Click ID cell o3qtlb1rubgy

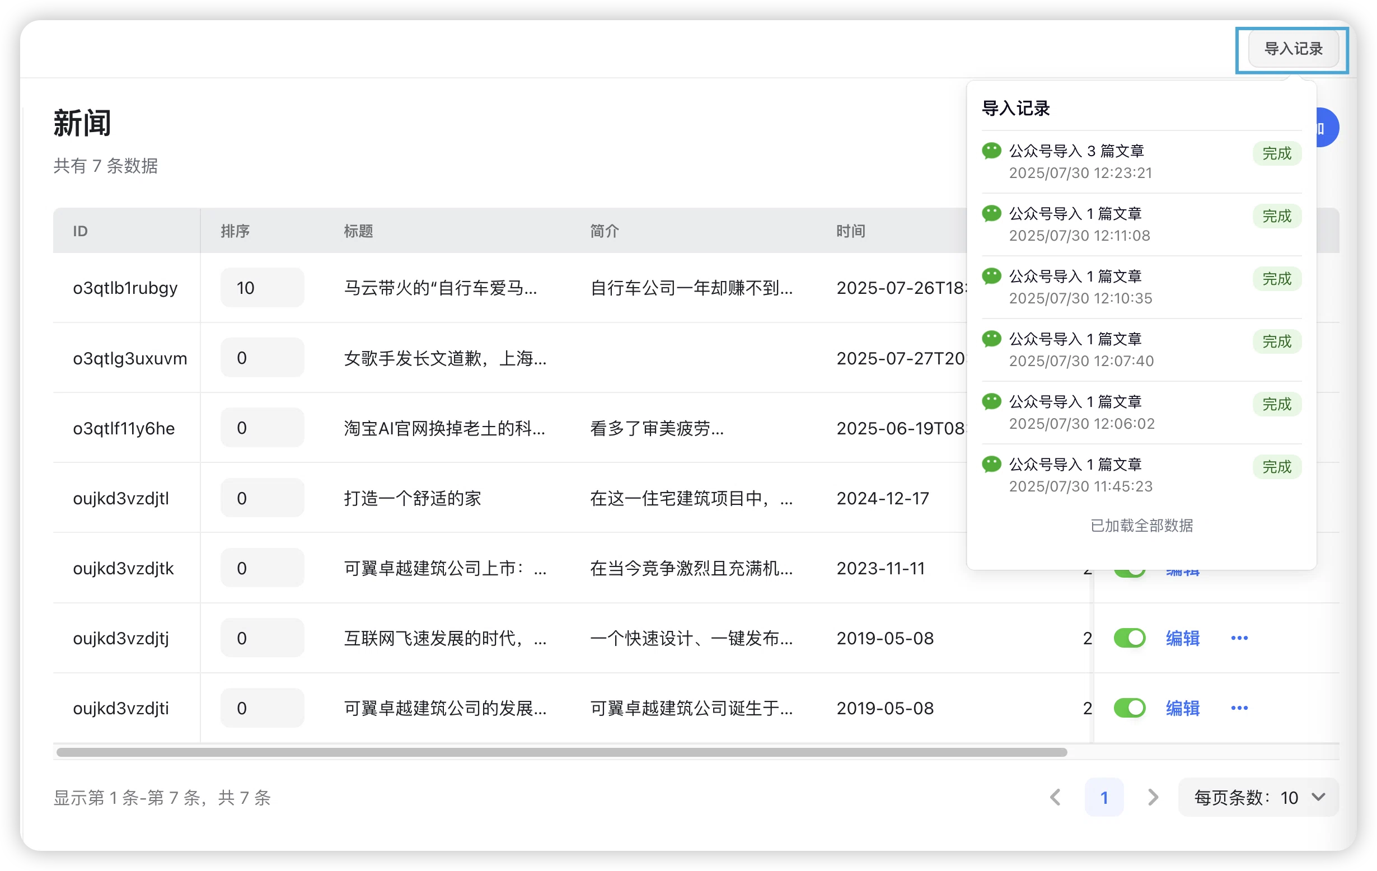(125, 288)
